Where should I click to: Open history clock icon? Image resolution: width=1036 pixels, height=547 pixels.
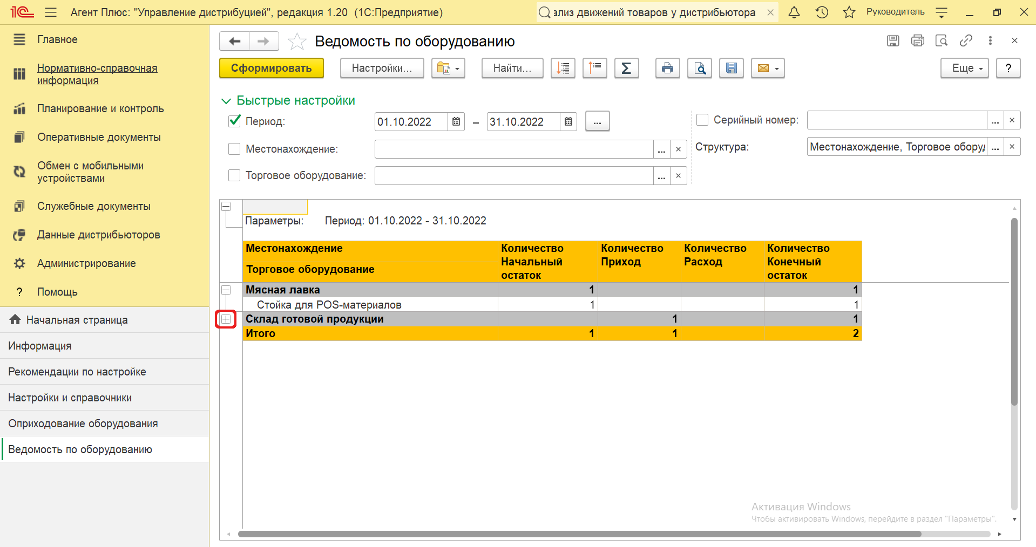(822, 12)
